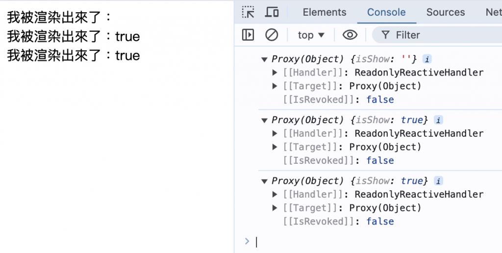502x253 pixels.
Task: Clear the console log
Action: (x=272, y=35)
